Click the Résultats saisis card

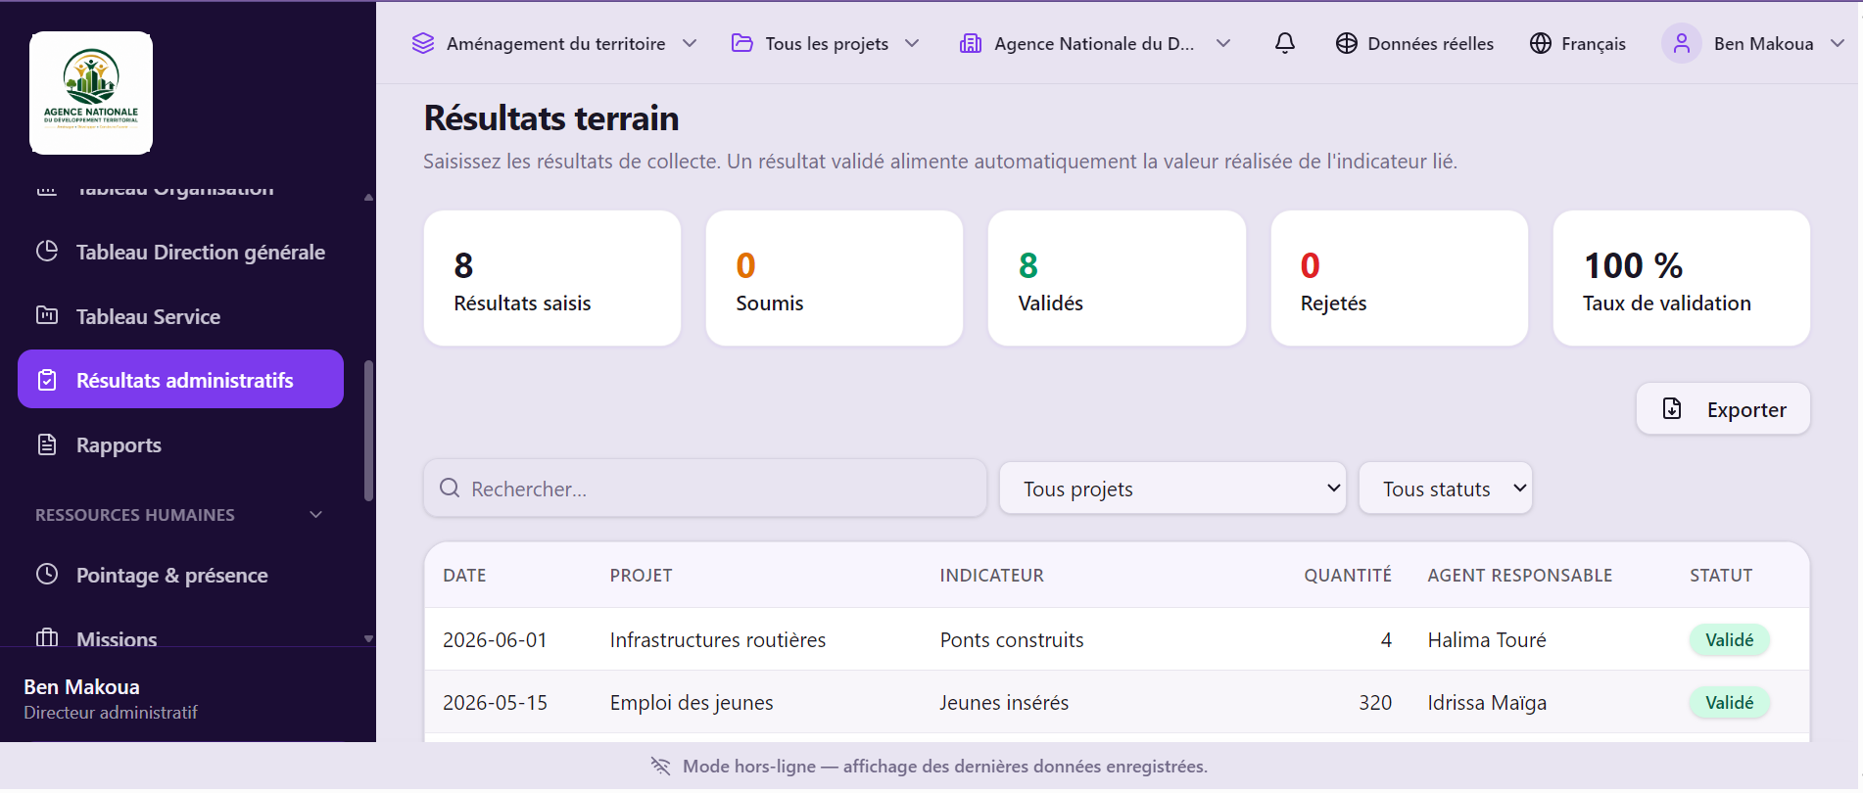(x=552, y=278)
